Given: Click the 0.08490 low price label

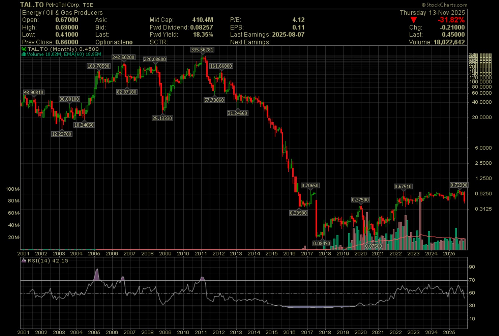Looking at the screenshot, I should [322, 243].
